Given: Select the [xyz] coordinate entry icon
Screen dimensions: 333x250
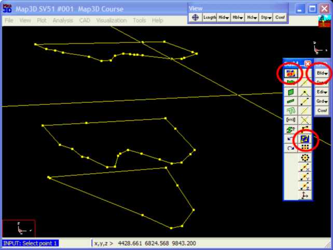Looking at the screenshot, I should (x=290, y=120).
